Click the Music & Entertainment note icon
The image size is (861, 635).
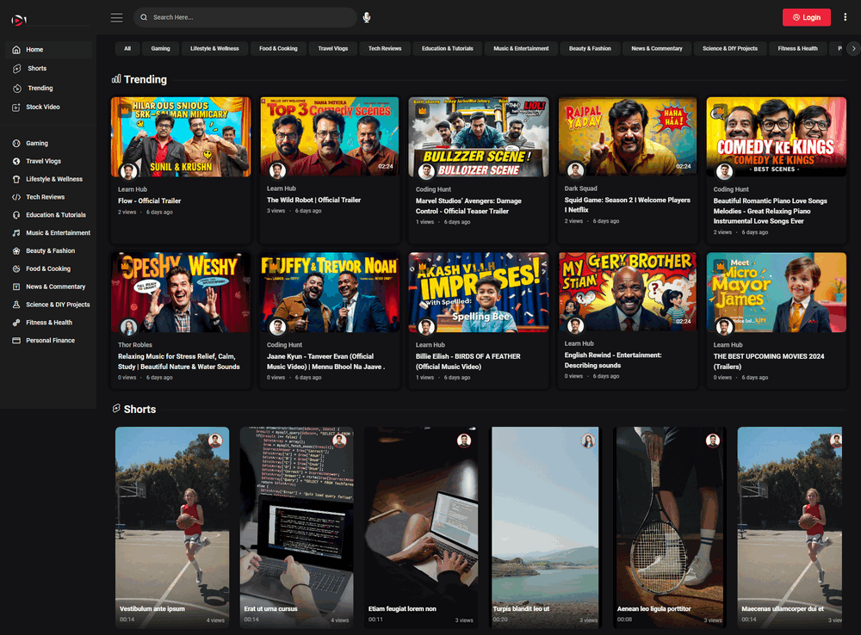(16, 233)
